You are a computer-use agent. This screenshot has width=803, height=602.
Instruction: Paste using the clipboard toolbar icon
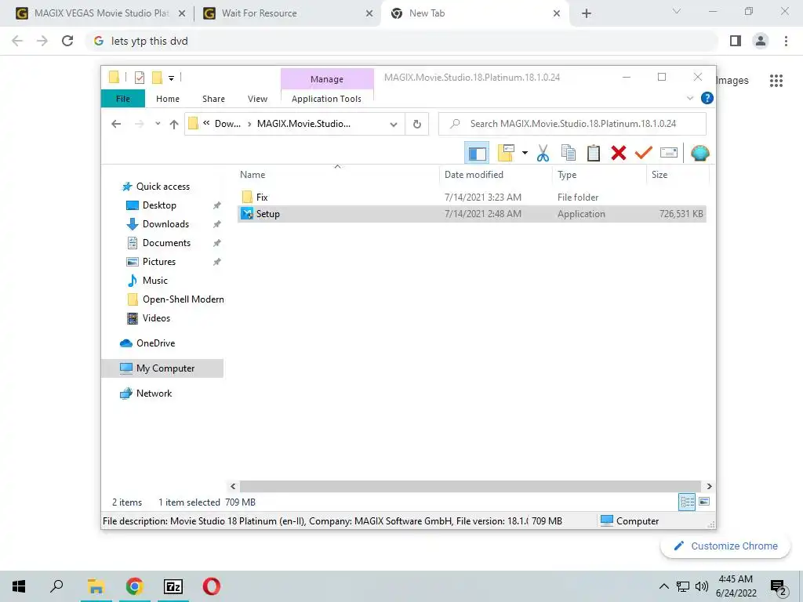click(x=593, y=153)
